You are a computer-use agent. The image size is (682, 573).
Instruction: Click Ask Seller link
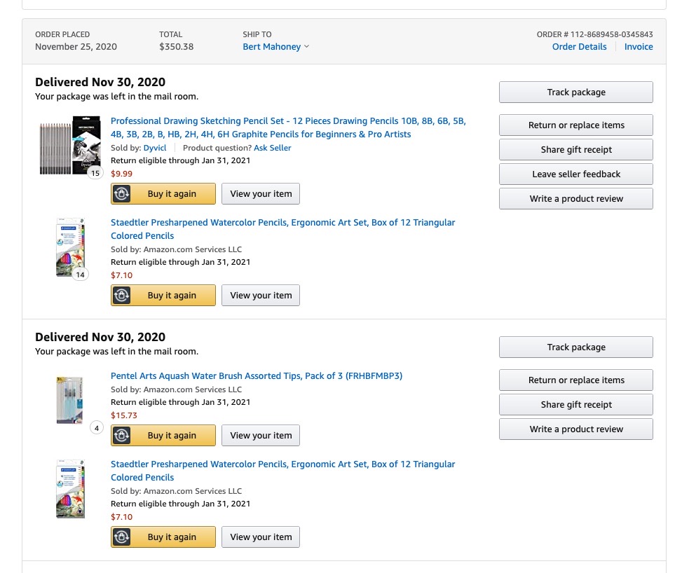click(x=272, y=148)
